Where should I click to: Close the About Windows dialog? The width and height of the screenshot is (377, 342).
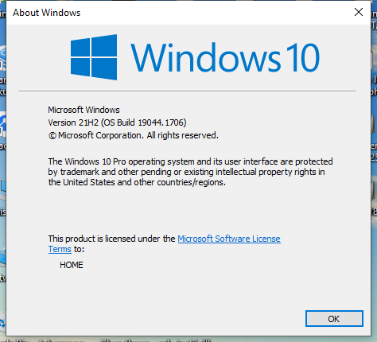click(x=359, y=12)
